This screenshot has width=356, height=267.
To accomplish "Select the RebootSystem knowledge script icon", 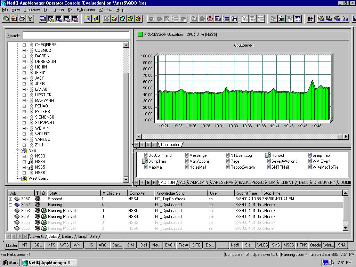I will point(228,167).
